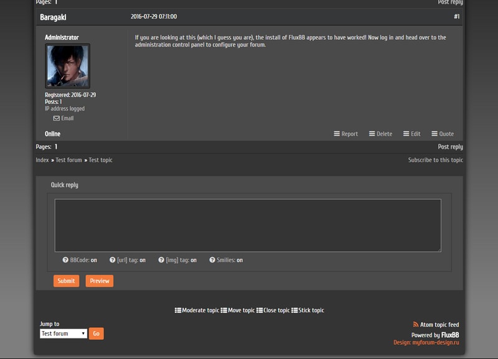The width and height of the screenshot is (498, 359).
Task: Open [url] tag help question icon
Action: tap(113, 260)
